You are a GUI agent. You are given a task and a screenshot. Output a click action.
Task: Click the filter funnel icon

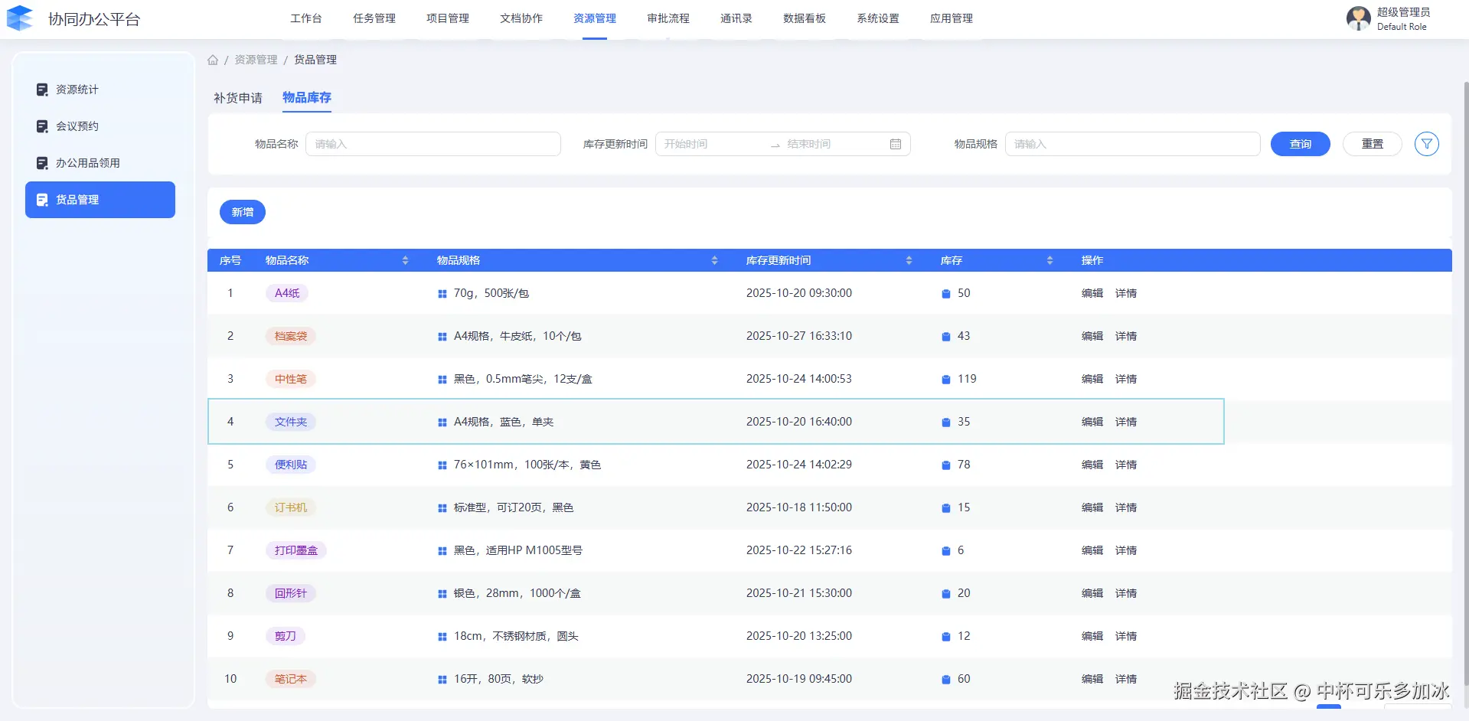tap(1426, 144)
